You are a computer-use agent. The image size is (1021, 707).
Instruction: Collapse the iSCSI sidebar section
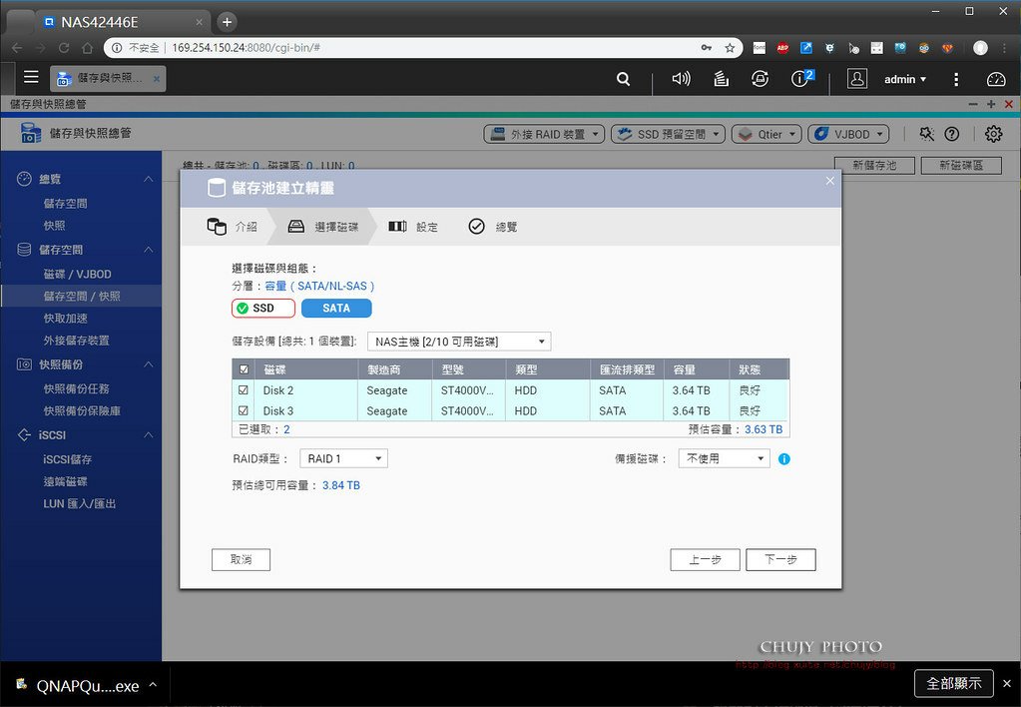pos(149,434)
